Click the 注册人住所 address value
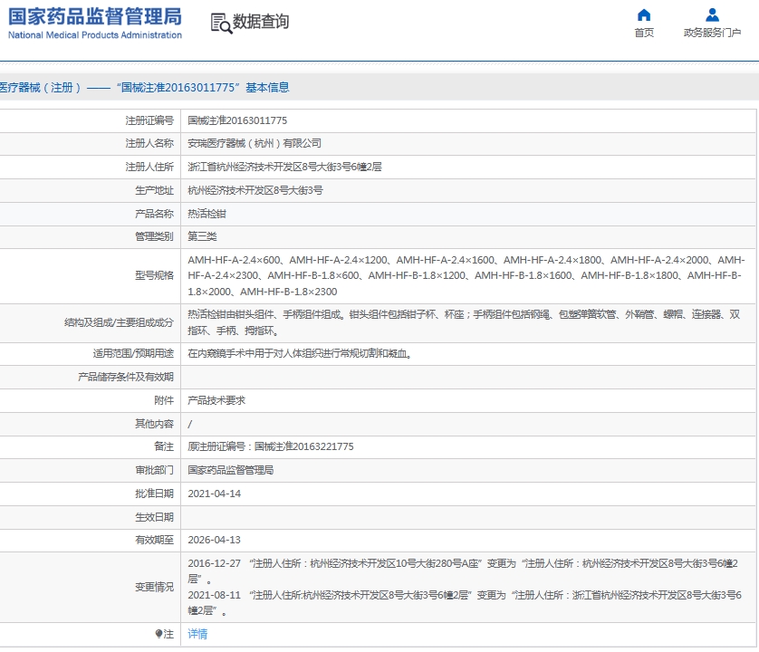This screenshot has width=759, height=652. coord(284,167)
